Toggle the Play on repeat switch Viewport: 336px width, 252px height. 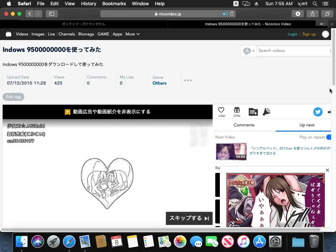329,137
